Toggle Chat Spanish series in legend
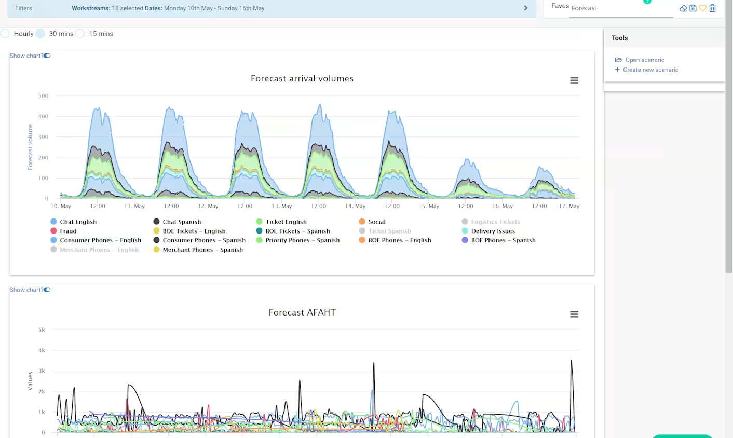The width and height of the screenshot is (733, 438). [177, 222]
